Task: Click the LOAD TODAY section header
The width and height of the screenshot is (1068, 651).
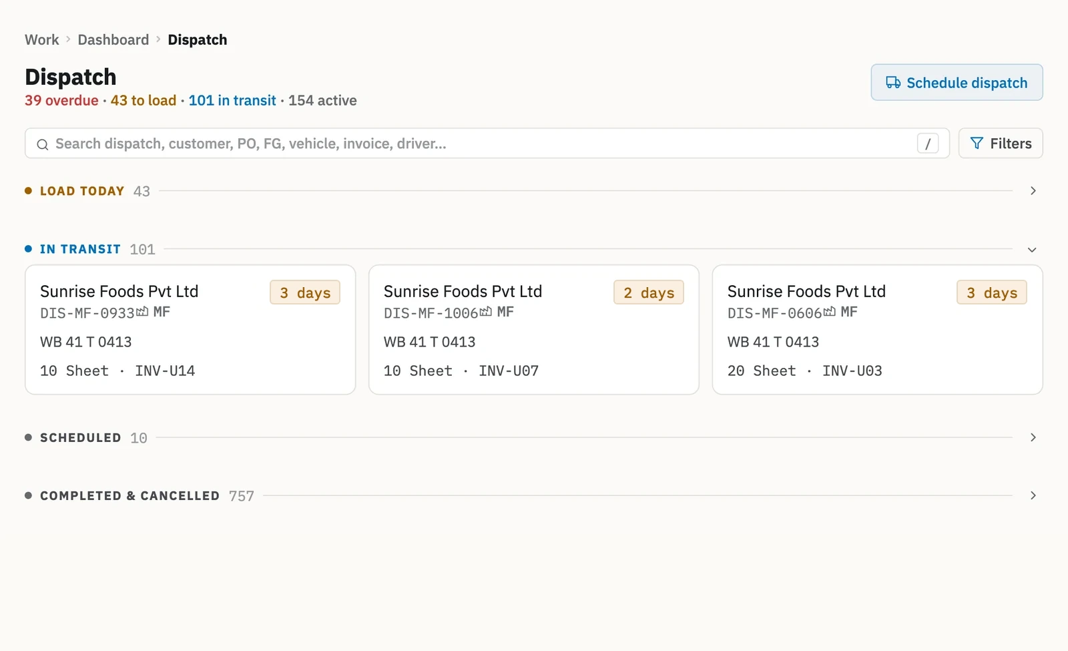Action: click(82, 191)
